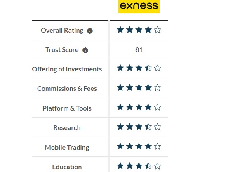Click the Platform & Tools label
This screenshot has height=172, width=226.
67,108
